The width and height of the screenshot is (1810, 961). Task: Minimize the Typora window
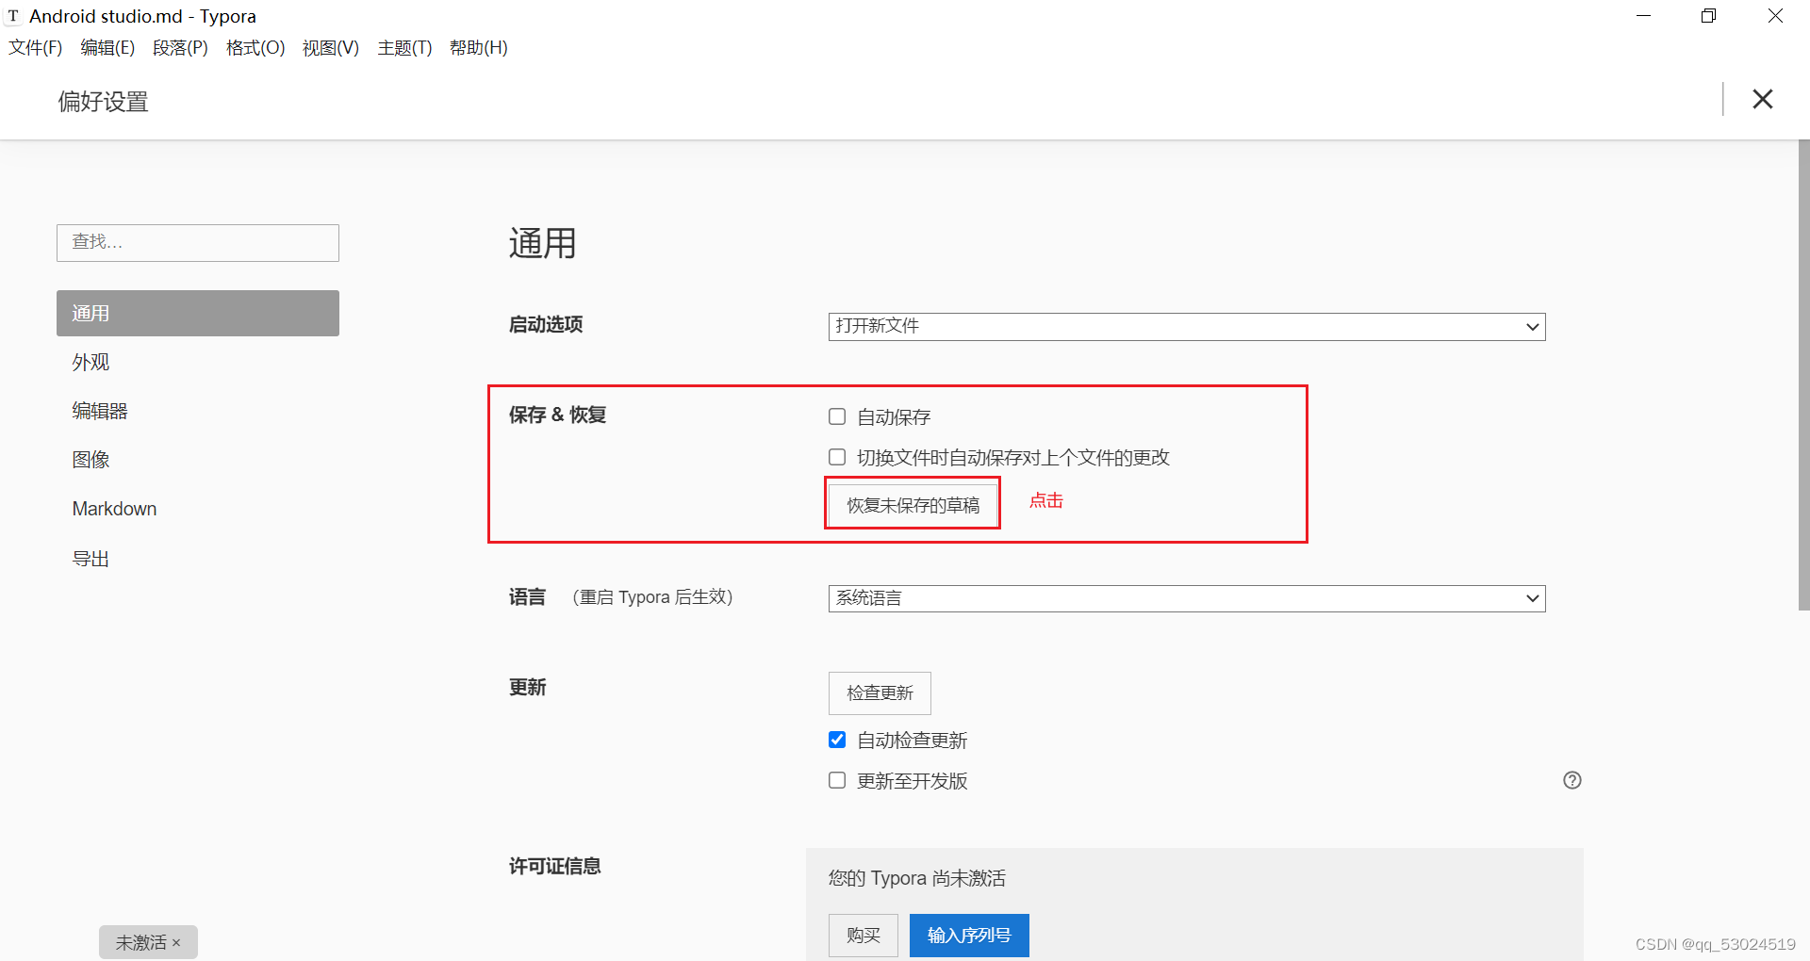[1643, 16]
